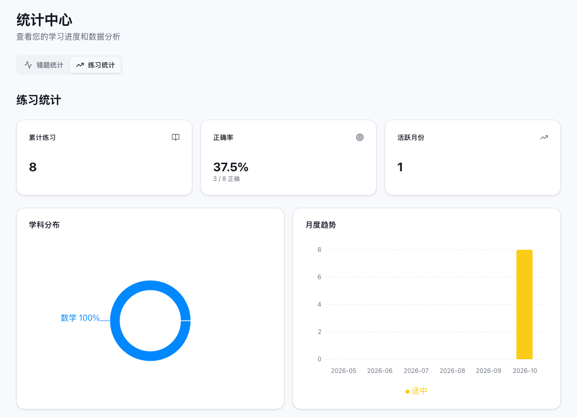Viewport: 577px width, 417px height.
Task: Click the trend arrow icon beside 练习统计
Action: [80, 65]
